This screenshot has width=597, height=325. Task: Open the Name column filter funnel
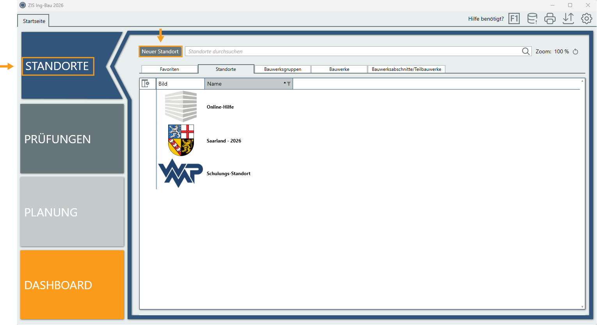(x=289, y=84)
